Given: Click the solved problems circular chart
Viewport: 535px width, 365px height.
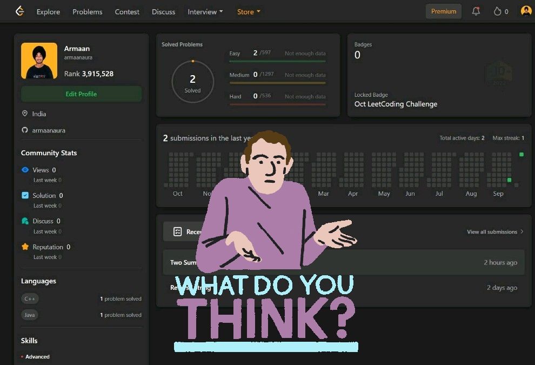Looking at the screenshot, I should click(x=193, y=82).
